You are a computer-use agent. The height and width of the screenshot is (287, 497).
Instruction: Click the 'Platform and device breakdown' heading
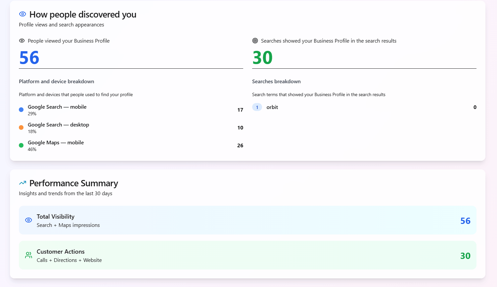pos(57,82)
